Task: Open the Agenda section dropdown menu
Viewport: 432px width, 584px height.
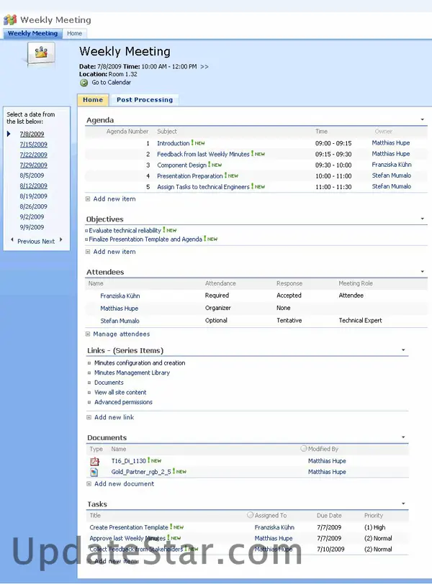Action: [421, 119]
